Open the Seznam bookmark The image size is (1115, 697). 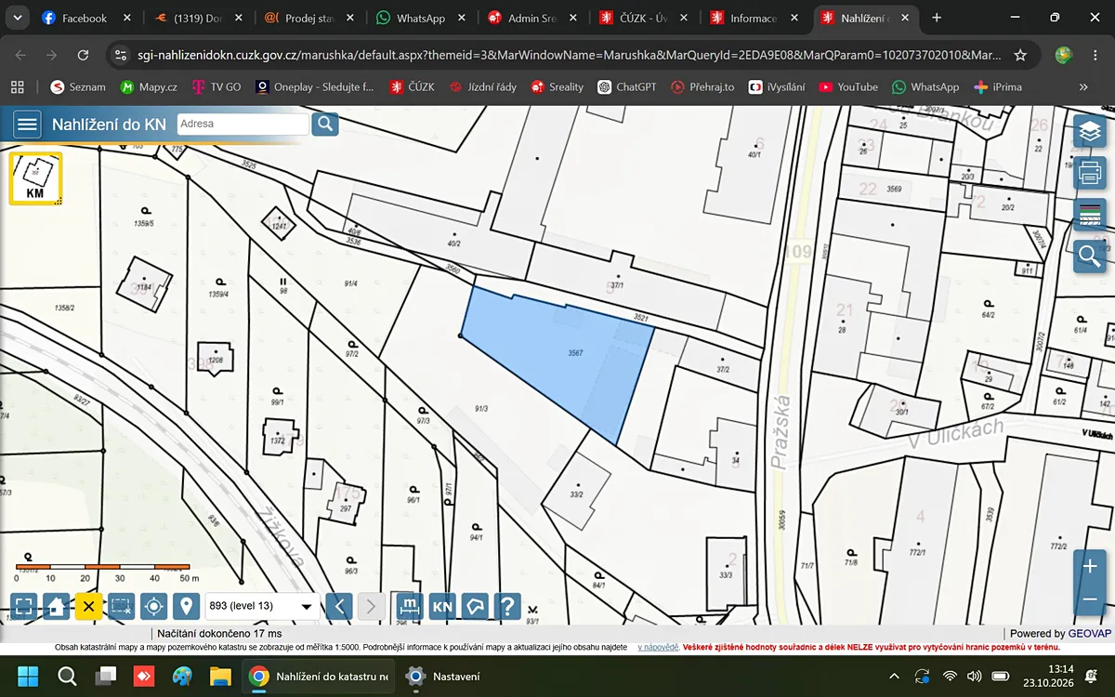click(78, 86)
